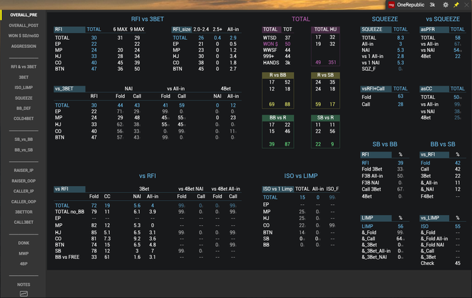This screenshot has height=298, width=472.
Task: Select the BB_DEF sidebar tab
Action: 24,109
